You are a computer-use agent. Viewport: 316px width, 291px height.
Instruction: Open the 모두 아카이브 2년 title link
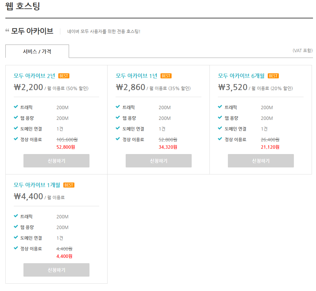(x=35, y=76)
